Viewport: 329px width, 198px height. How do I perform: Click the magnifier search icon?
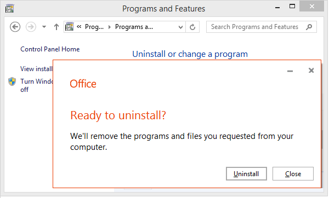pyautogui.click(x=309, y=27)
